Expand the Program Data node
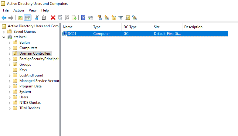 click(x=10, y=86)
